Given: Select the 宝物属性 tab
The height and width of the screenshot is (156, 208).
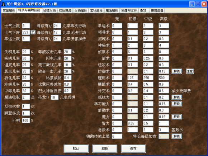Looking at the screenshot, I should (x=96, y=10).
